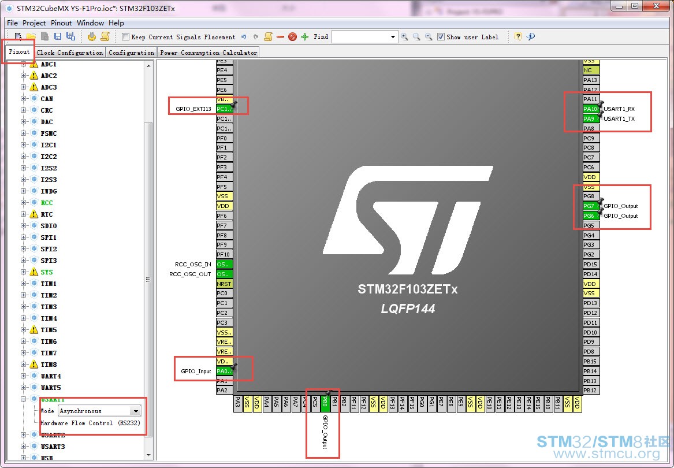Click the green PB0 pin at bottom
This screenshot has height=468, width=674.
pyautogui.click(x=325, y=403)
